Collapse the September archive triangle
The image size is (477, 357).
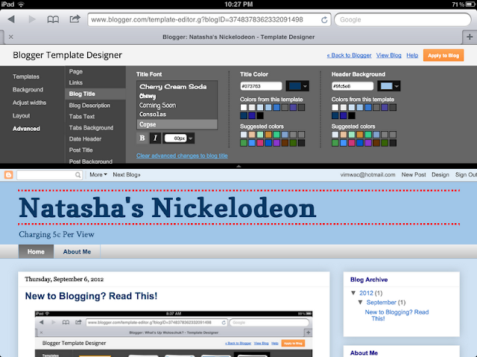click(x=361, y=303)
